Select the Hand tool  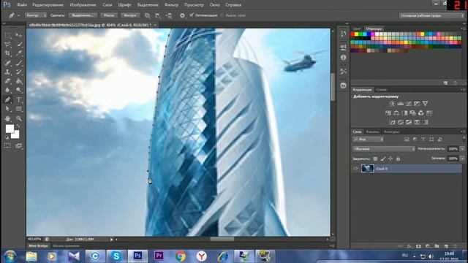[7, 118]
